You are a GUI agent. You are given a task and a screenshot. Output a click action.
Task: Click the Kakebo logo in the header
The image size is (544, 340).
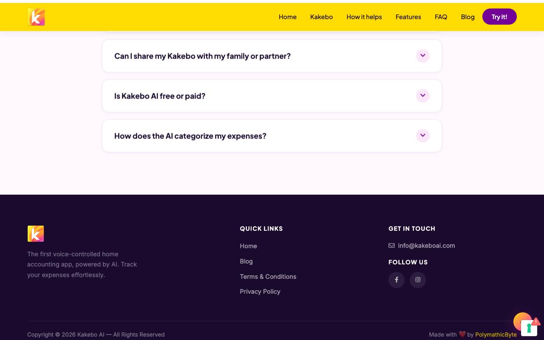(36, 17)
